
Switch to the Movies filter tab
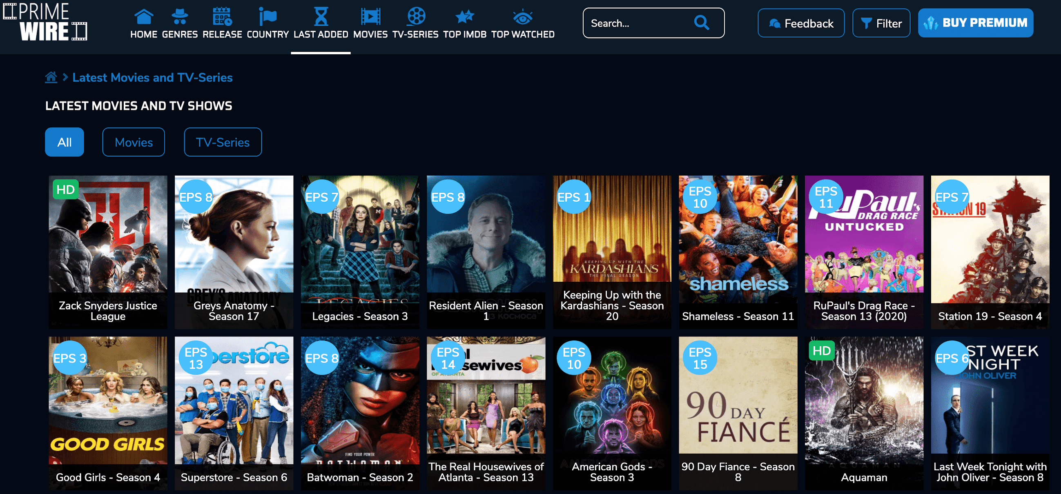(134, 142)
